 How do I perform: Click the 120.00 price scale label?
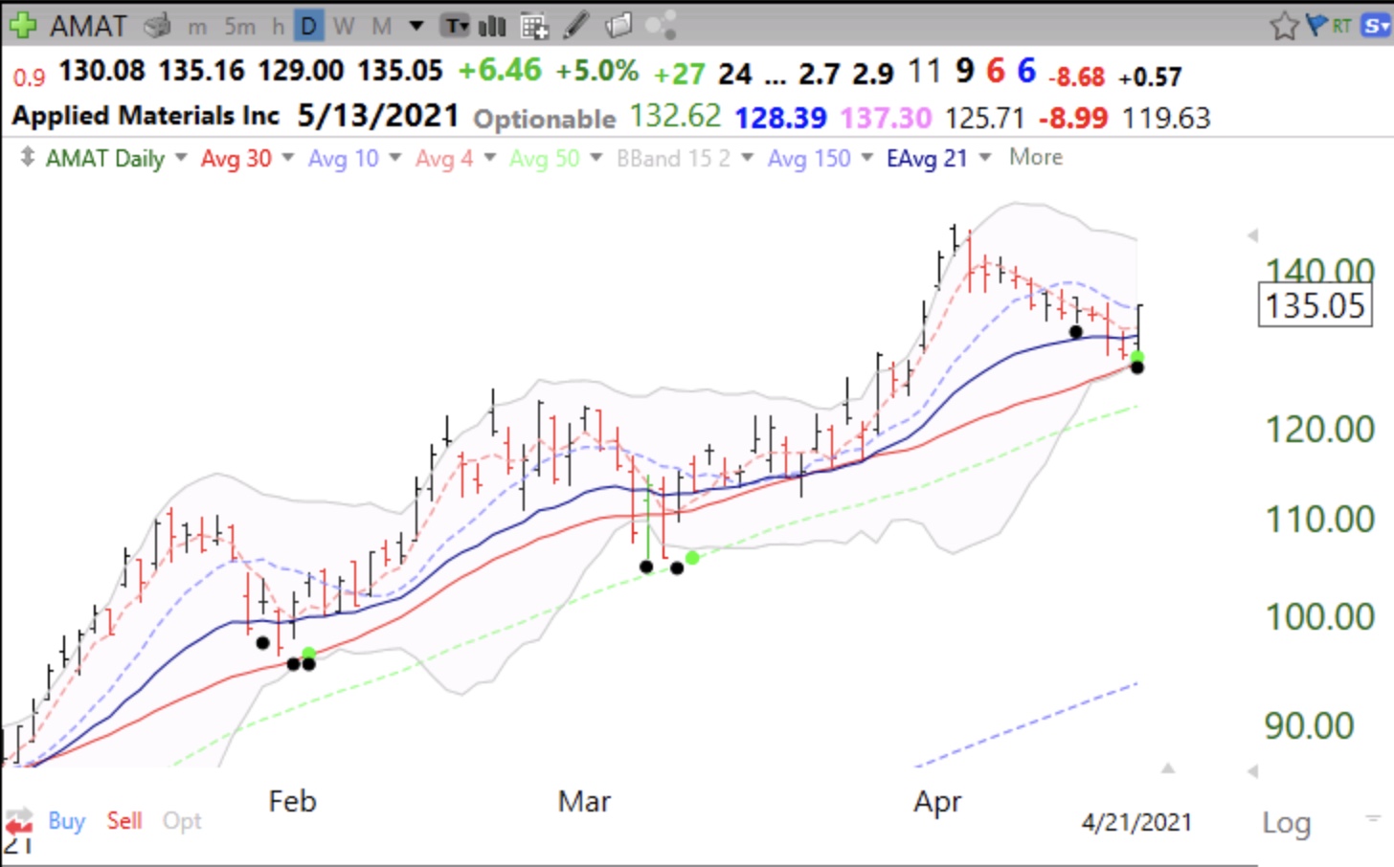1320,430
